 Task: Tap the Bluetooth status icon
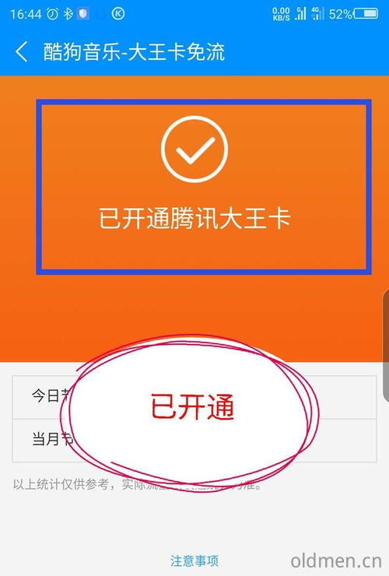[x=68, y=14]
